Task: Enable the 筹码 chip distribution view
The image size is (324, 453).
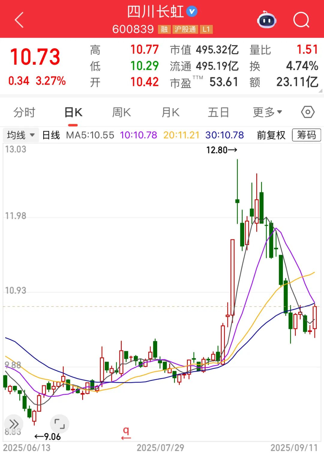Action: coord(306,135)
